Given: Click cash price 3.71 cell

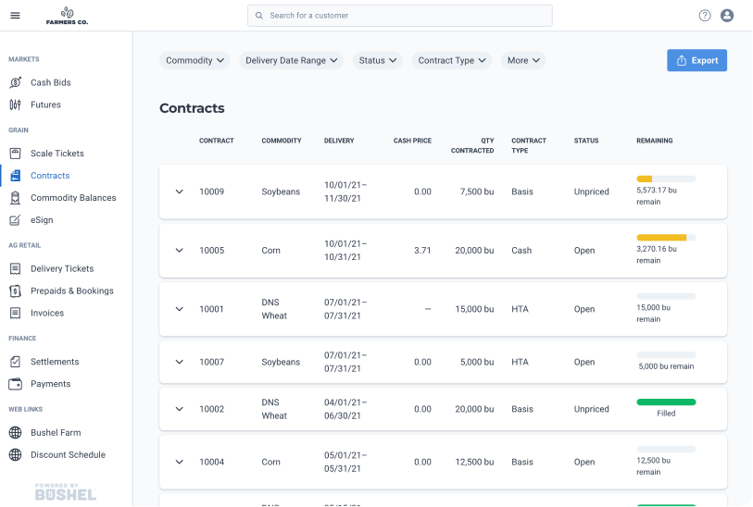Looking at the screenshot, I should pyautogui.click(x=422, y=251).
